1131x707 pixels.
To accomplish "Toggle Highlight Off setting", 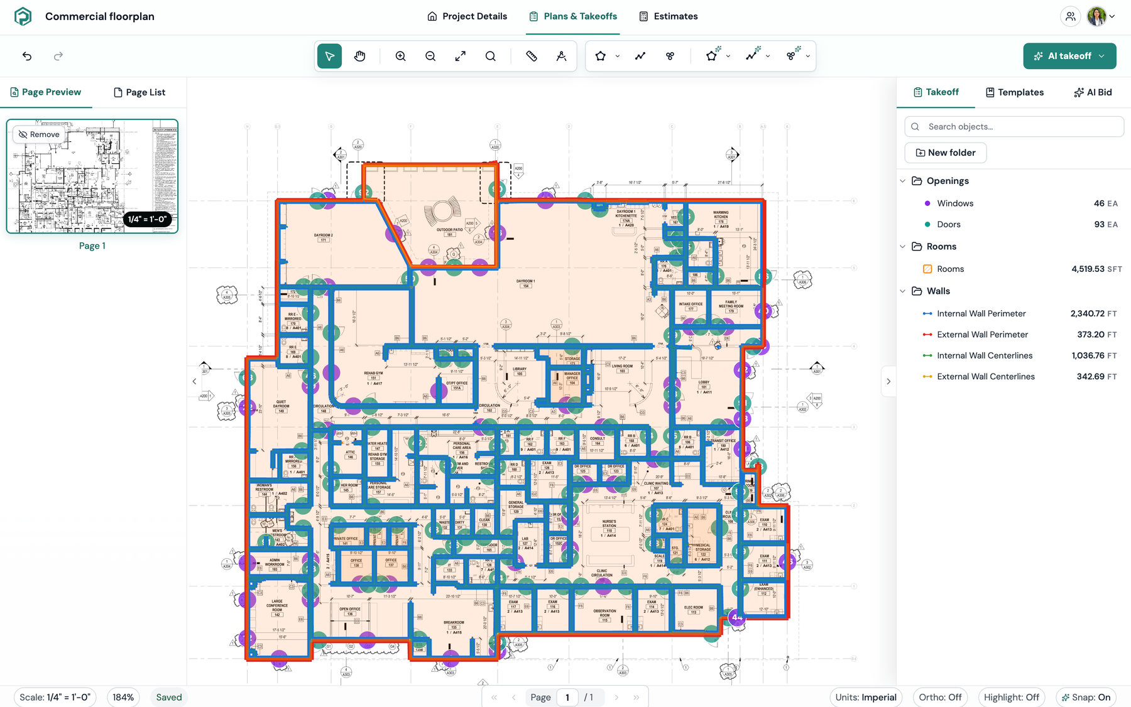I will coord(1012,697).
